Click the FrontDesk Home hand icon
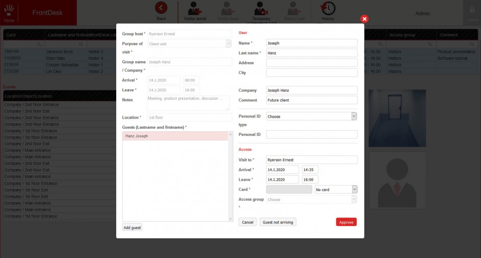 [x=9, y=10]
